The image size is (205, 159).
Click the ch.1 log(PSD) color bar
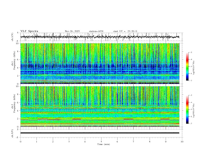187,66
